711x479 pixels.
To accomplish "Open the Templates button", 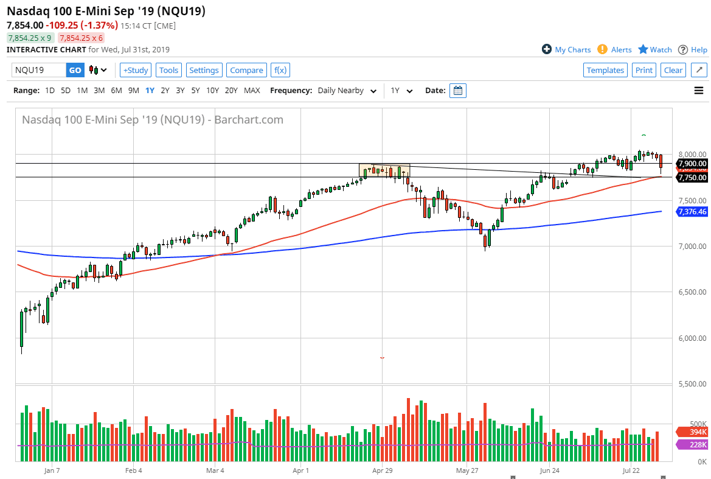I will (x=605, y=70).
